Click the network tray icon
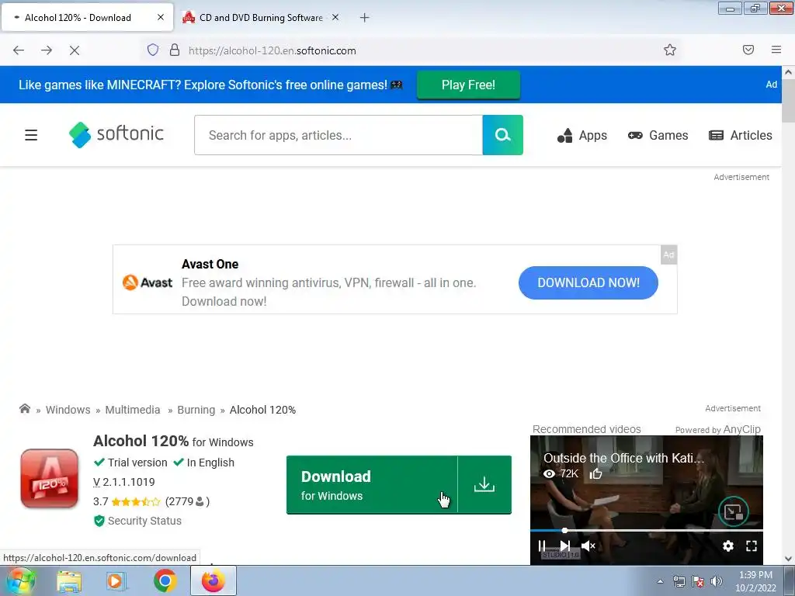Viewport: 795px width, 596px height. tap(679, 581)
